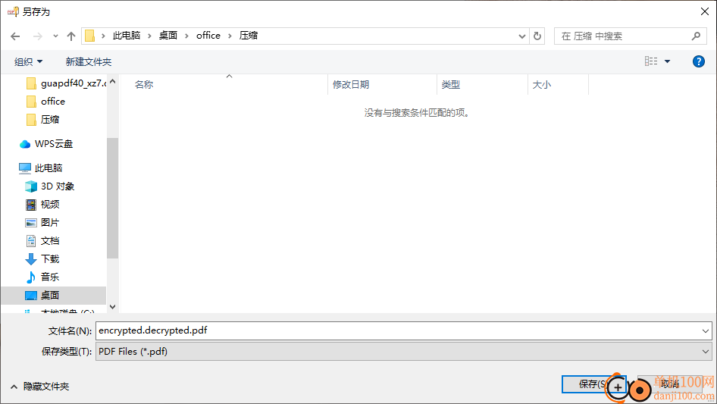
Task: Open the 组织 menu
Action: pyautogui.click(x=28, y=61)
